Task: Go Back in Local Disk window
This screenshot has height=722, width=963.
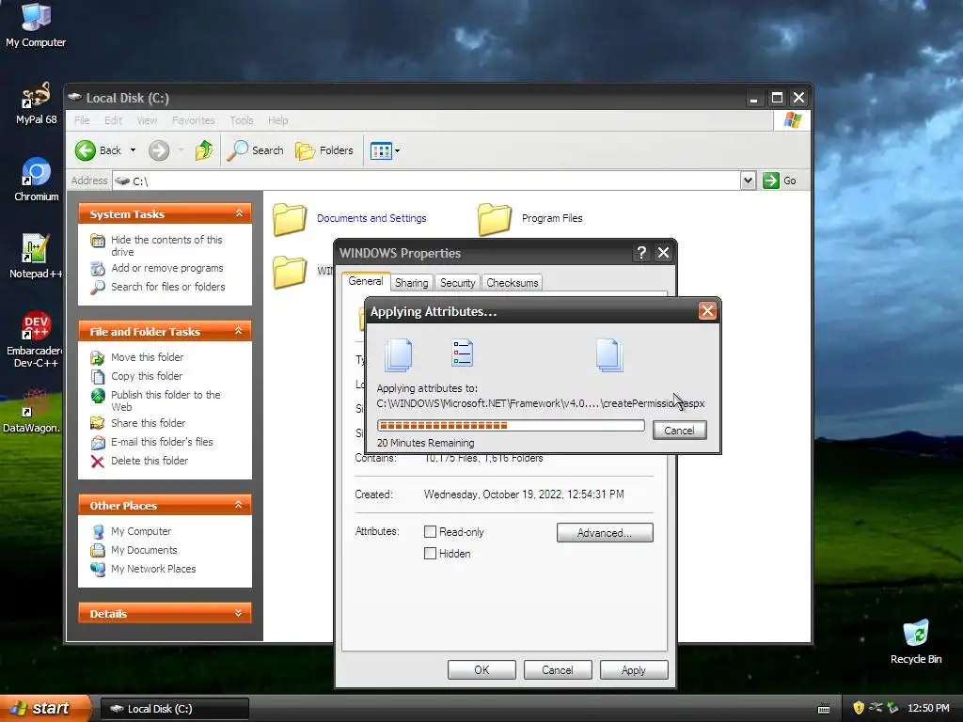Action: [98, 150]
